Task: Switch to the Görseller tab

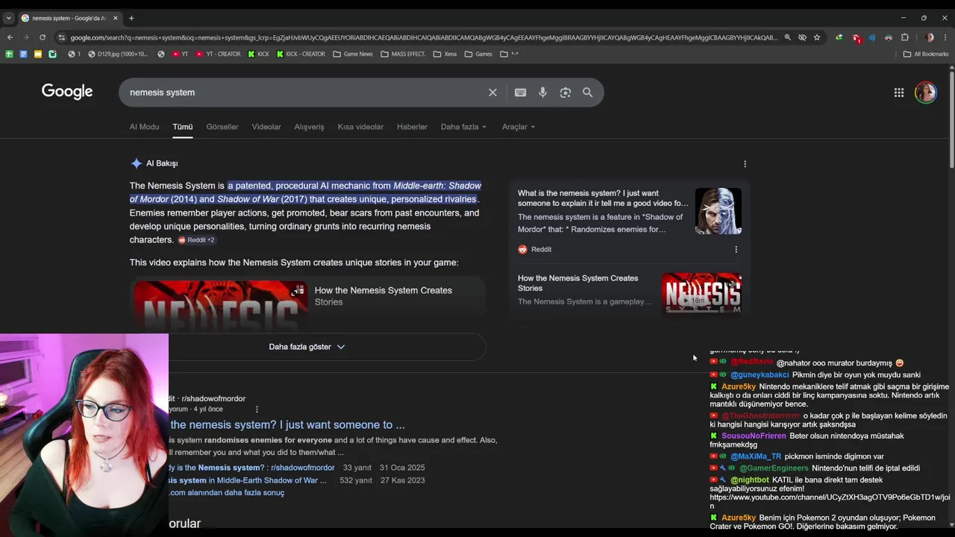Action: click(x=222, y=127)
